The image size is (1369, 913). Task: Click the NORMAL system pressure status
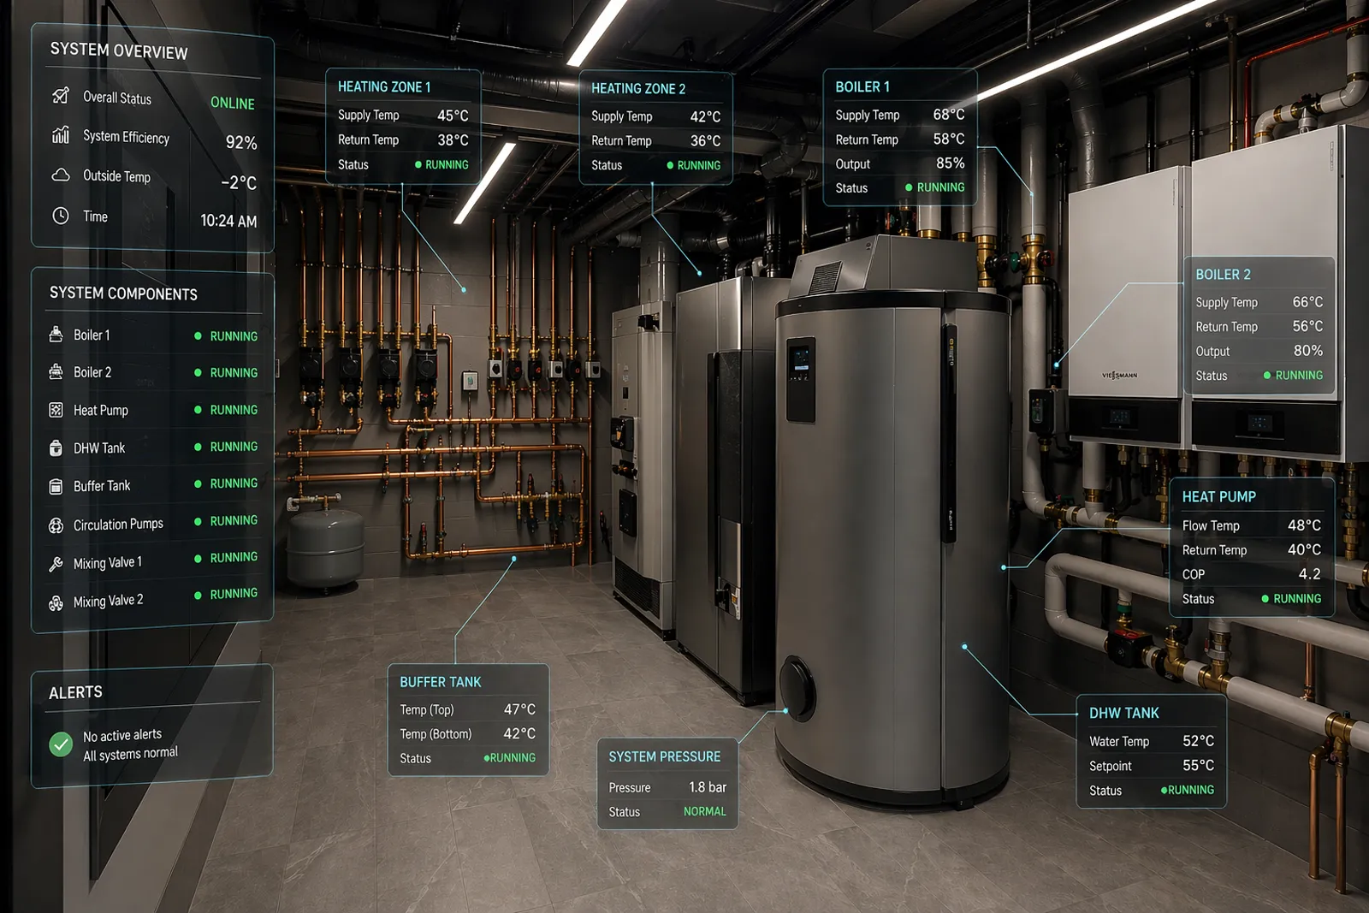pos(705,811)
